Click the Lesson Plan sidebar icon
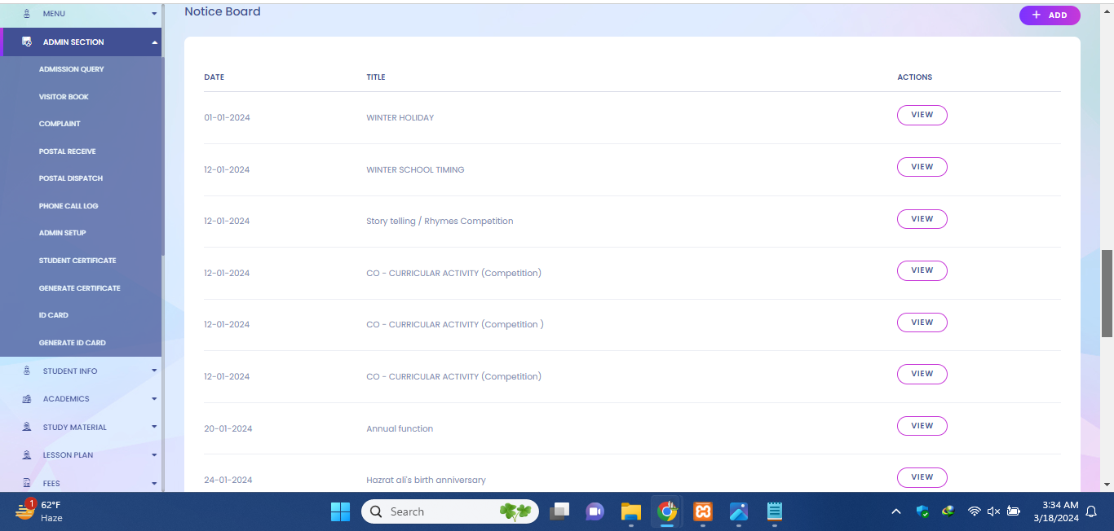 point(27,455)
